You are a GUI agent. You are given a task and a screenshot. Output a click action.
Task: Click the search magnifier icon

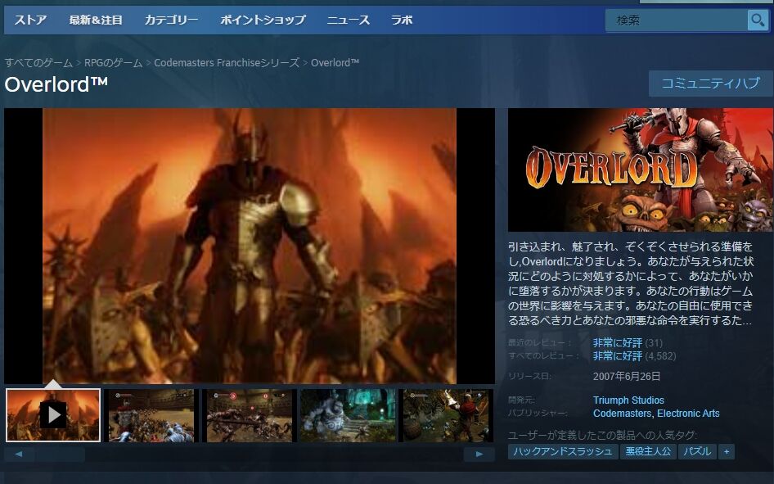click(758, 20)
